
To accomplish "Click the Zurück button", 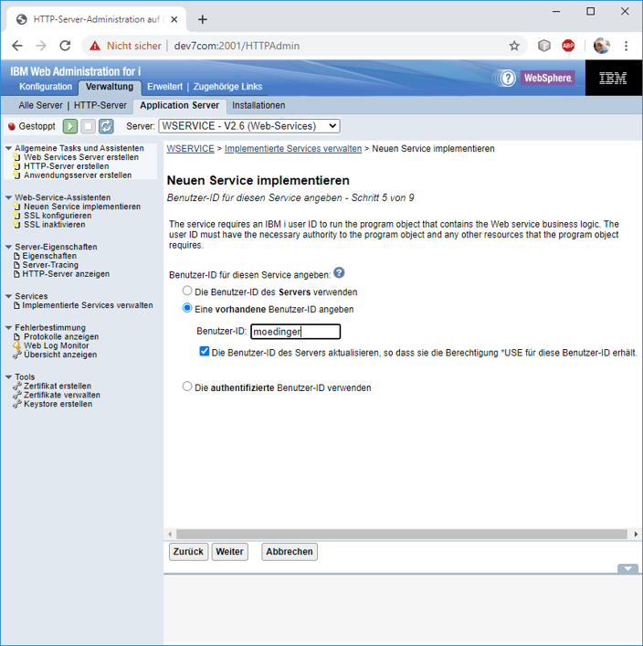I will (188, 552).
